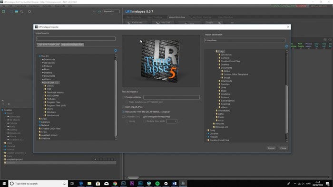Screen dimensions: 333x187
Task: Click the Close button in importer dialog
Action: 283,148
